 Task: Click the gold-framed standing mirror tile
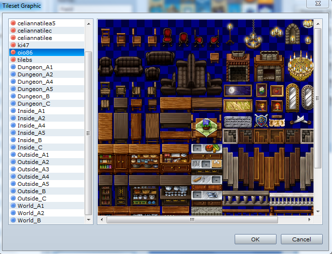pos(293,97)
